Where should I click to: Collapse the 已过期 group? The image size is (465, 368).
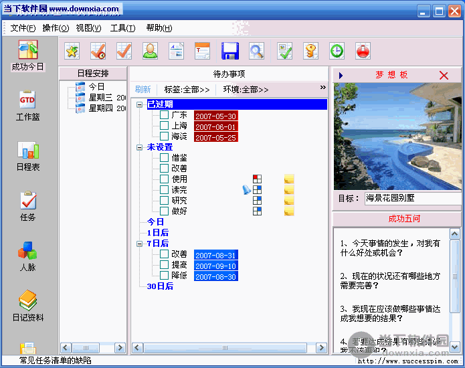pyautogui.click(x=139, y=104)
